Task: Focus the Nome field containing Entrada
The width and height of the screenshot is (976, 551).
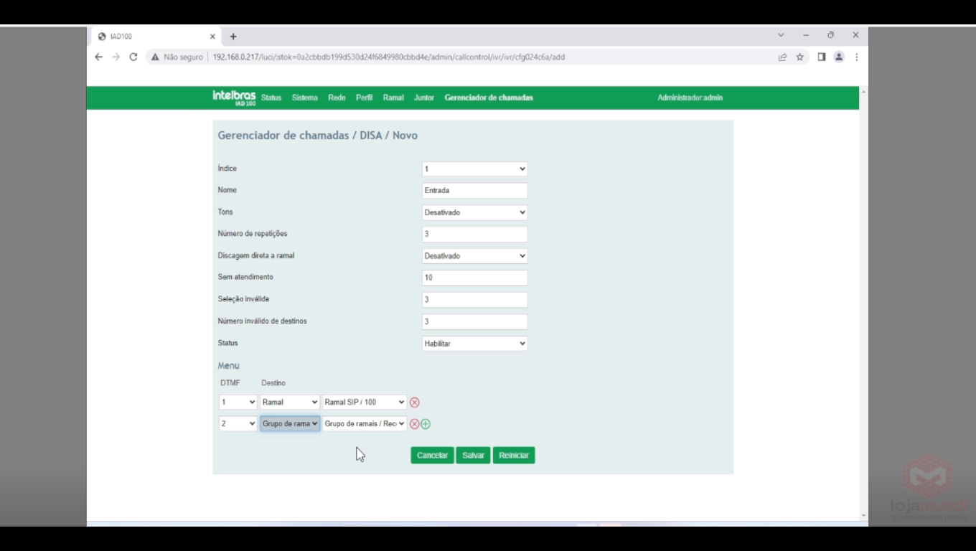Action: pos(474,191)
